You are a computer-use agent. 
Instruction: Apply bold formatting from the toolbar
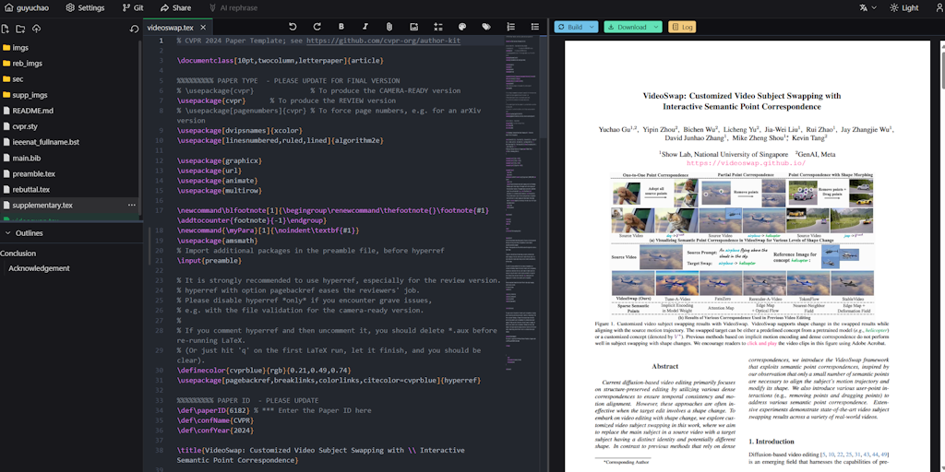(341, 28)
